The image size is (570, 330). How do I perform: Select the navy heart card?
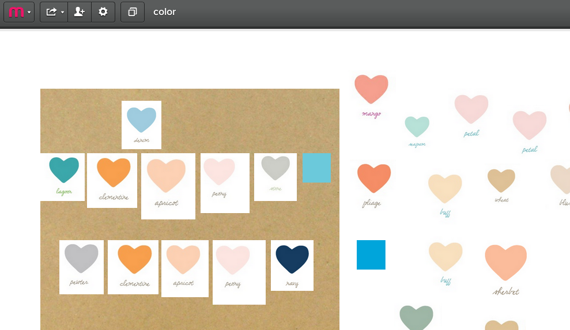coord(292,265)
